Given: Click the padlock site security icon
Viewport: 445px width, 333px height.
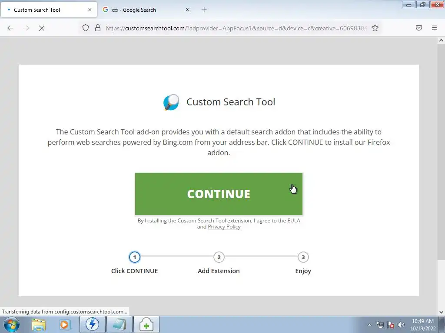Looking at the screenshot, I should (98, 28).
